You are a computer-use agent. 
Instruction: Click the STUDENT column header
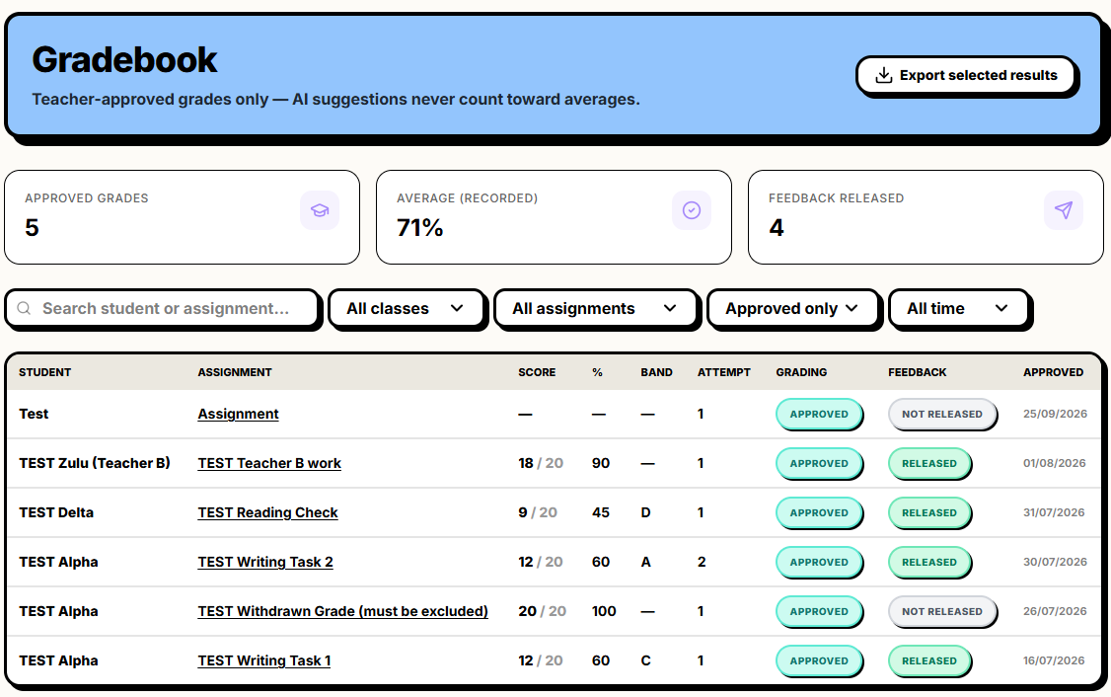click(x=44, y=372)
